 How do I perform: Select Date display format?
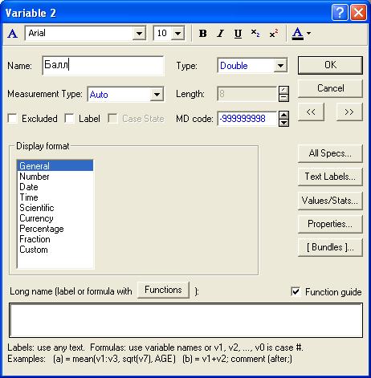point(55,187)
